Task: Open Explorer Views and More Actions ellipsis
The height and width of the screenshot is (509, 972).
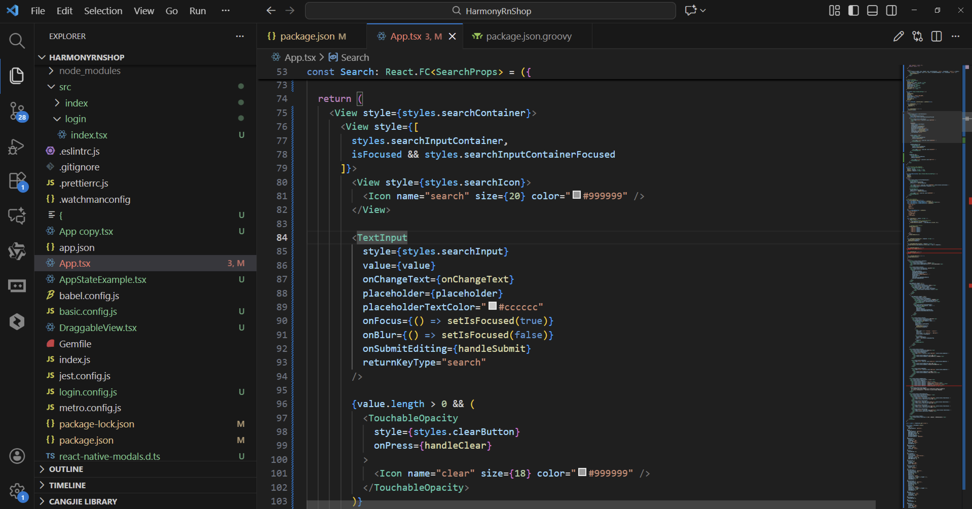Action: tap(240, 36)
